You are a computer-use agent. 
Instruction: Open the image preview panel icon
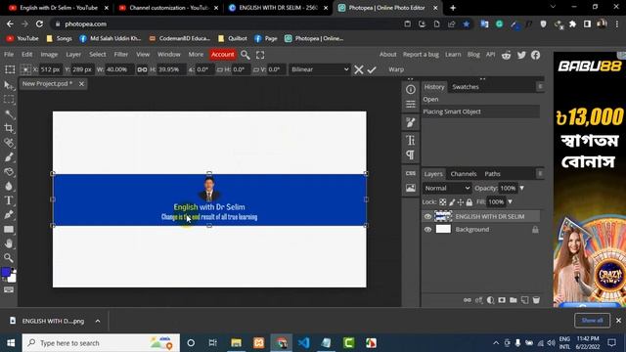pyautogui.click(x=411, y=188)
